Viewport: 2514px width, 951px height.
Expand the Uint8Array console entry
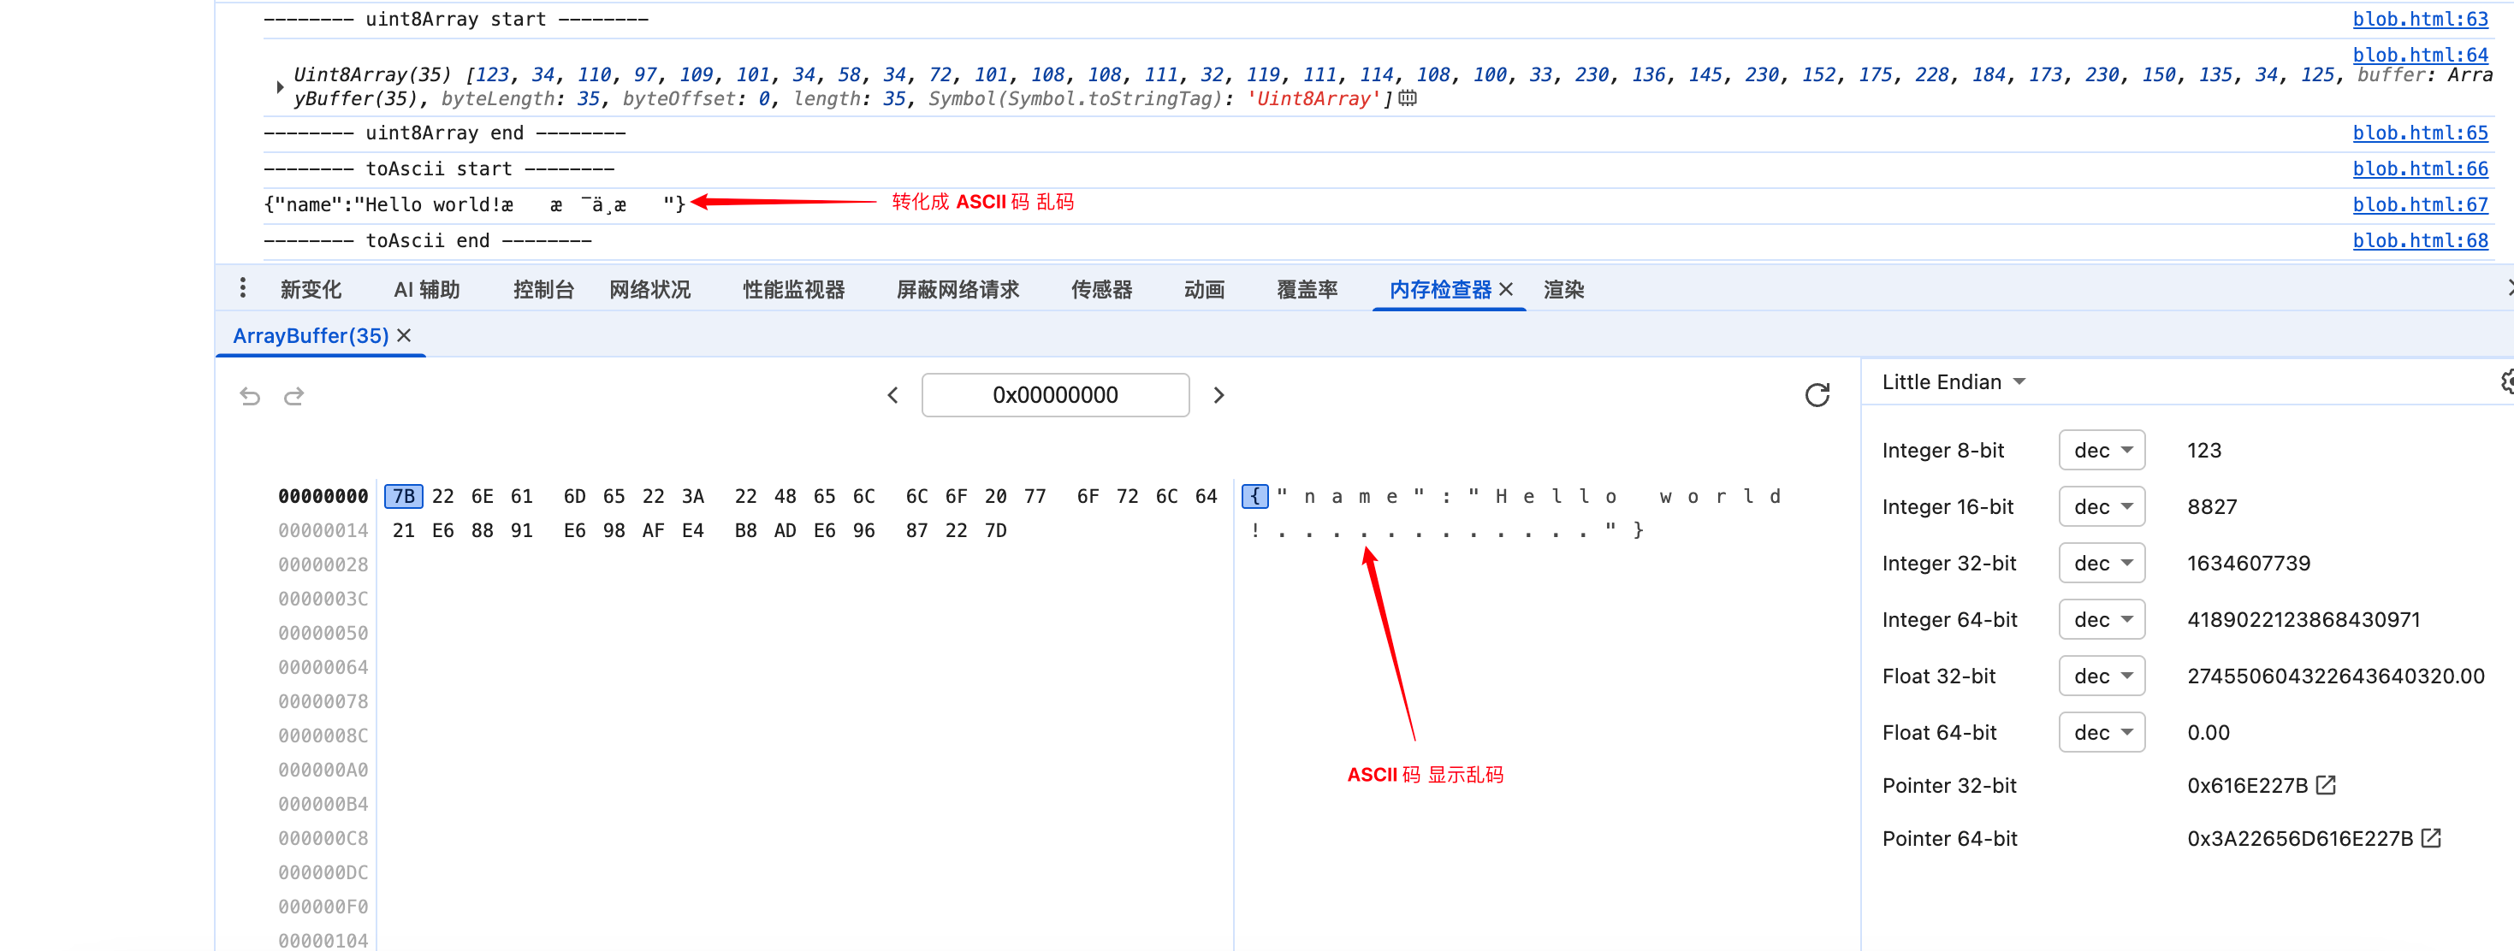tap(280, 86)
